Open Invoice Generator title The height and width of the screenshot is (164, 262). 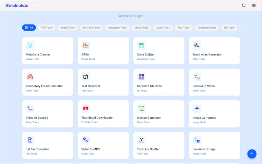pyautogui.click(x=149, y=118)
